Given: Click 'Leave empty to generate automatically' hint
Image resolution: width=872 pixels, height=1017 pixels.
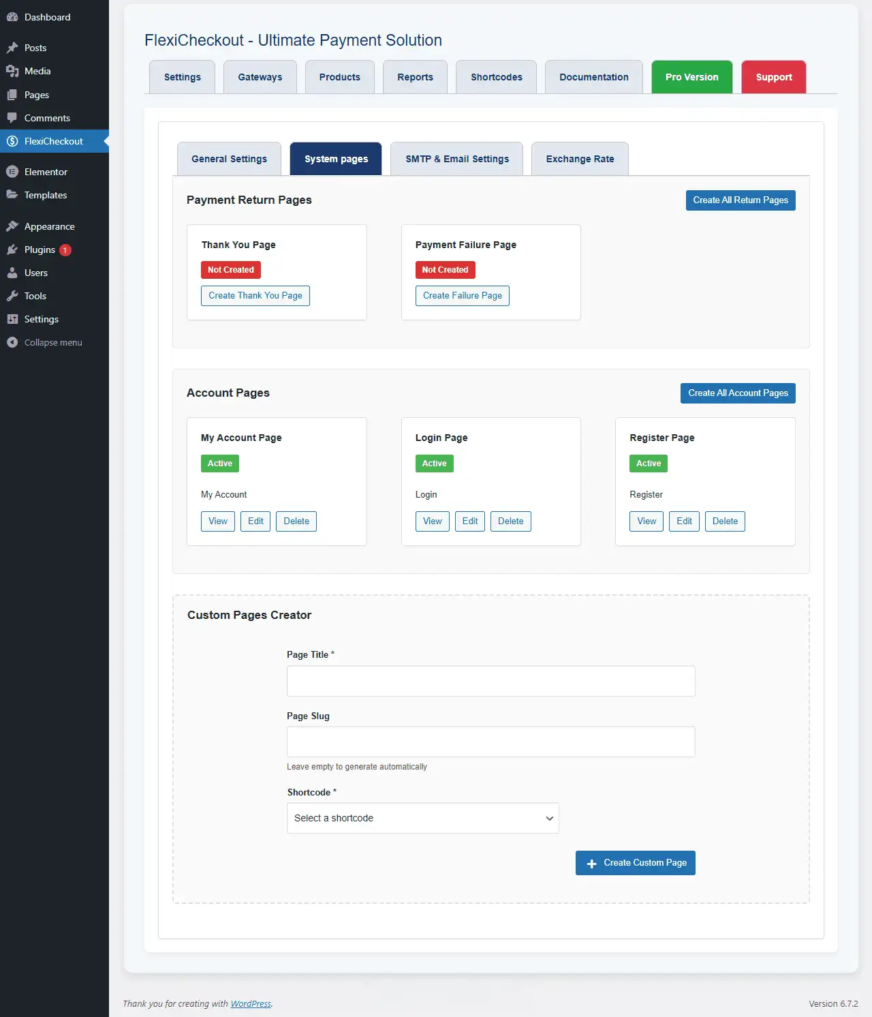Looking at the screenshot, I should point(357,767).
